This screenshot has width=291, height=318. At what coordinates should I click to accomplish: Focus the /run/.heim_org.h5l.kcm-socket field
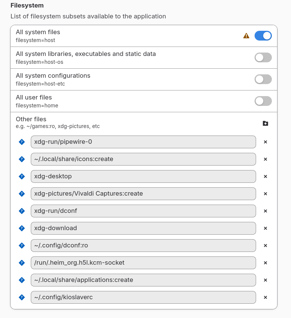143,263
